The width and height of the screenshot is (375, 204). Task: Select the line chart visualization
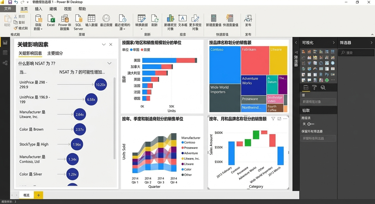click(x=304, y=57)
